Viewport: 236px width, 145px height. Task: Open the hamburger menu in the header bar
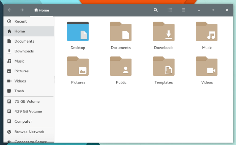tap(184, 10)
